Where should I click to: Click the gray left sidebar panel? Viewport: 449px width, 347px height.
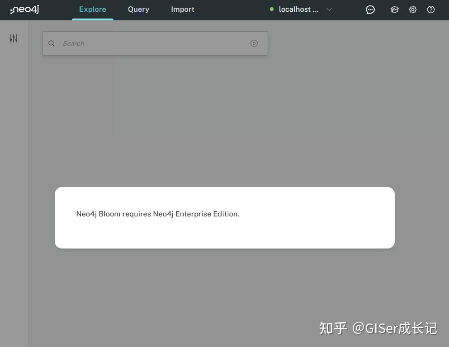pyautogui.click(x=14, y=181)
